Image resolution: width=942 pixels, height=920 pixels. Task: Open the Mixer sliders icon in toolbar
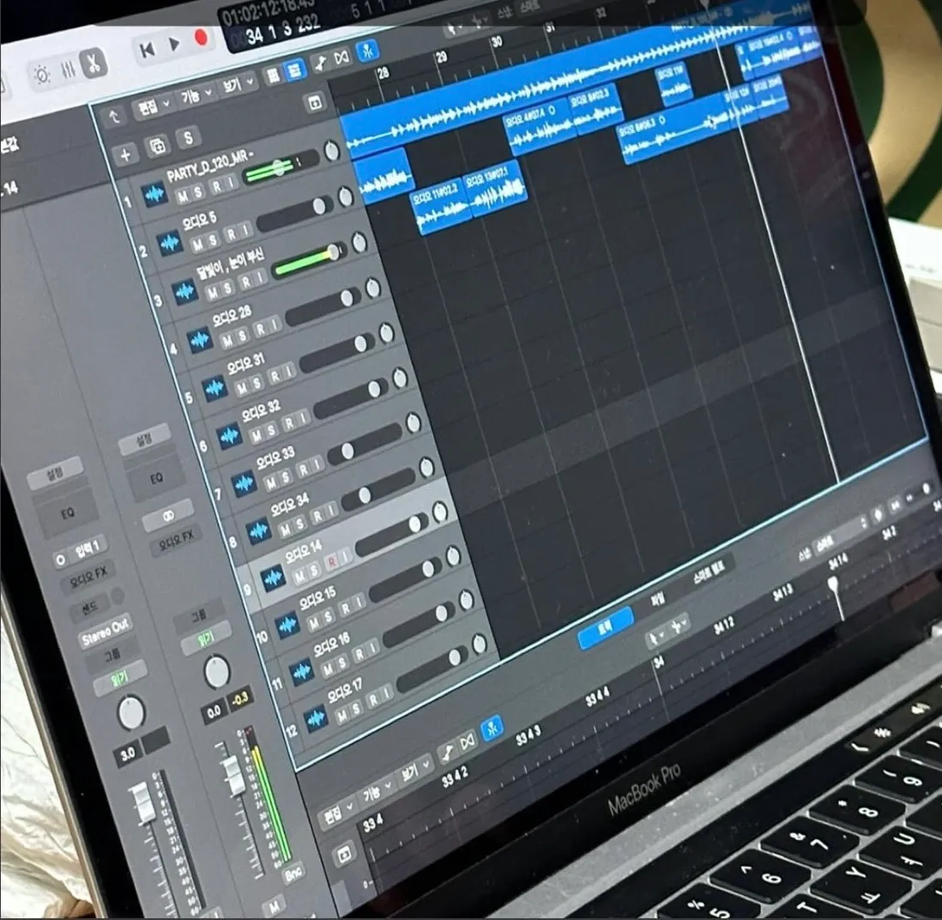pyautogui.click(x=67, y=70)
